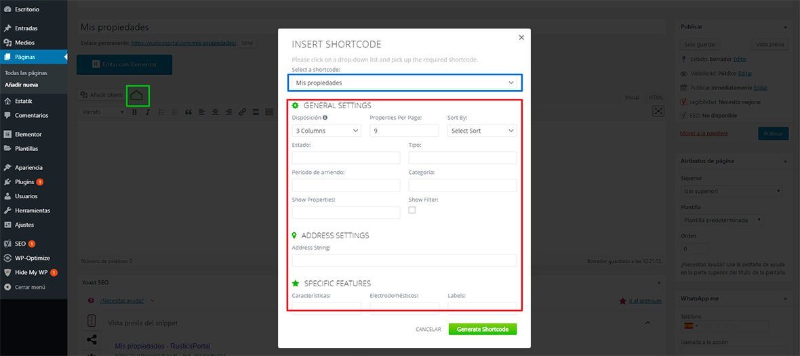
Task: Collapse the Publicar panel
Action: point(785,26)
